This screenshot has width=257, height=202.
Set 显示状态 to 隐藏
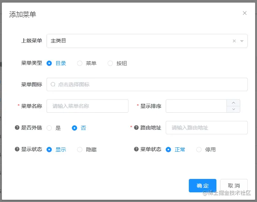(x=80, y=150)
